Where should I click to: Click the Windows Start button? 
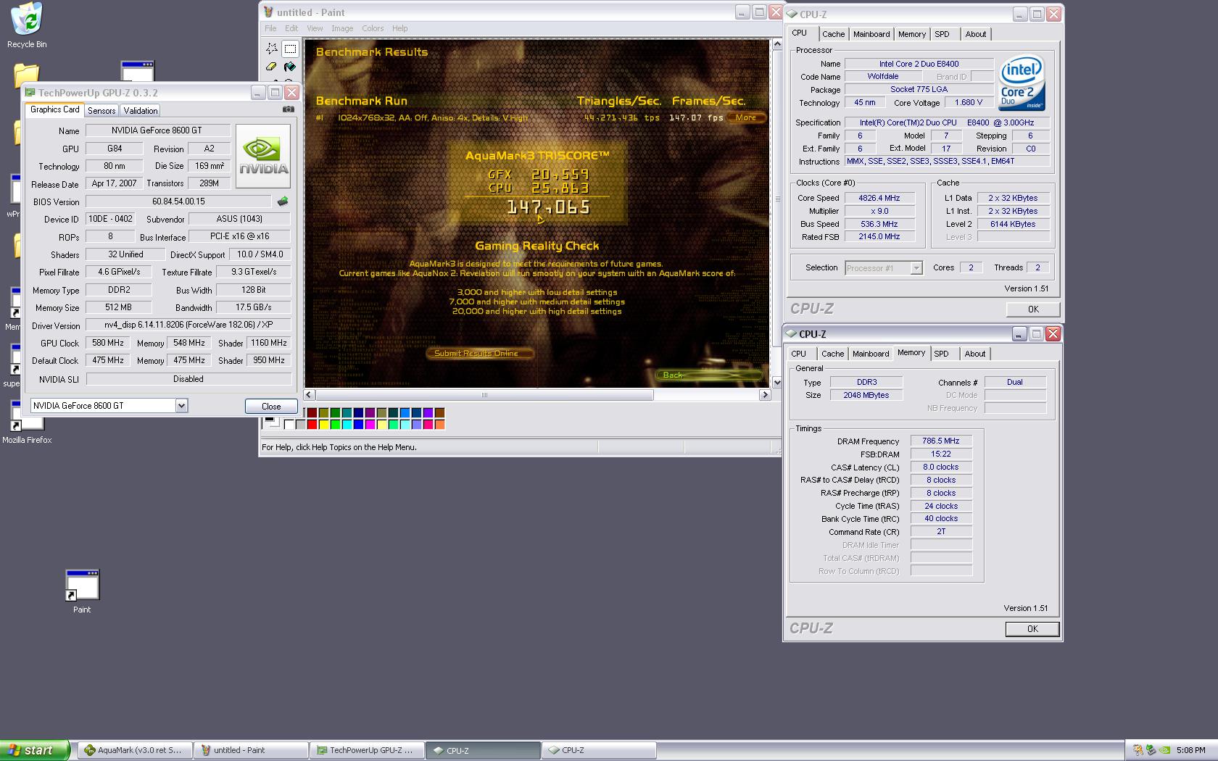click(35, 750)
